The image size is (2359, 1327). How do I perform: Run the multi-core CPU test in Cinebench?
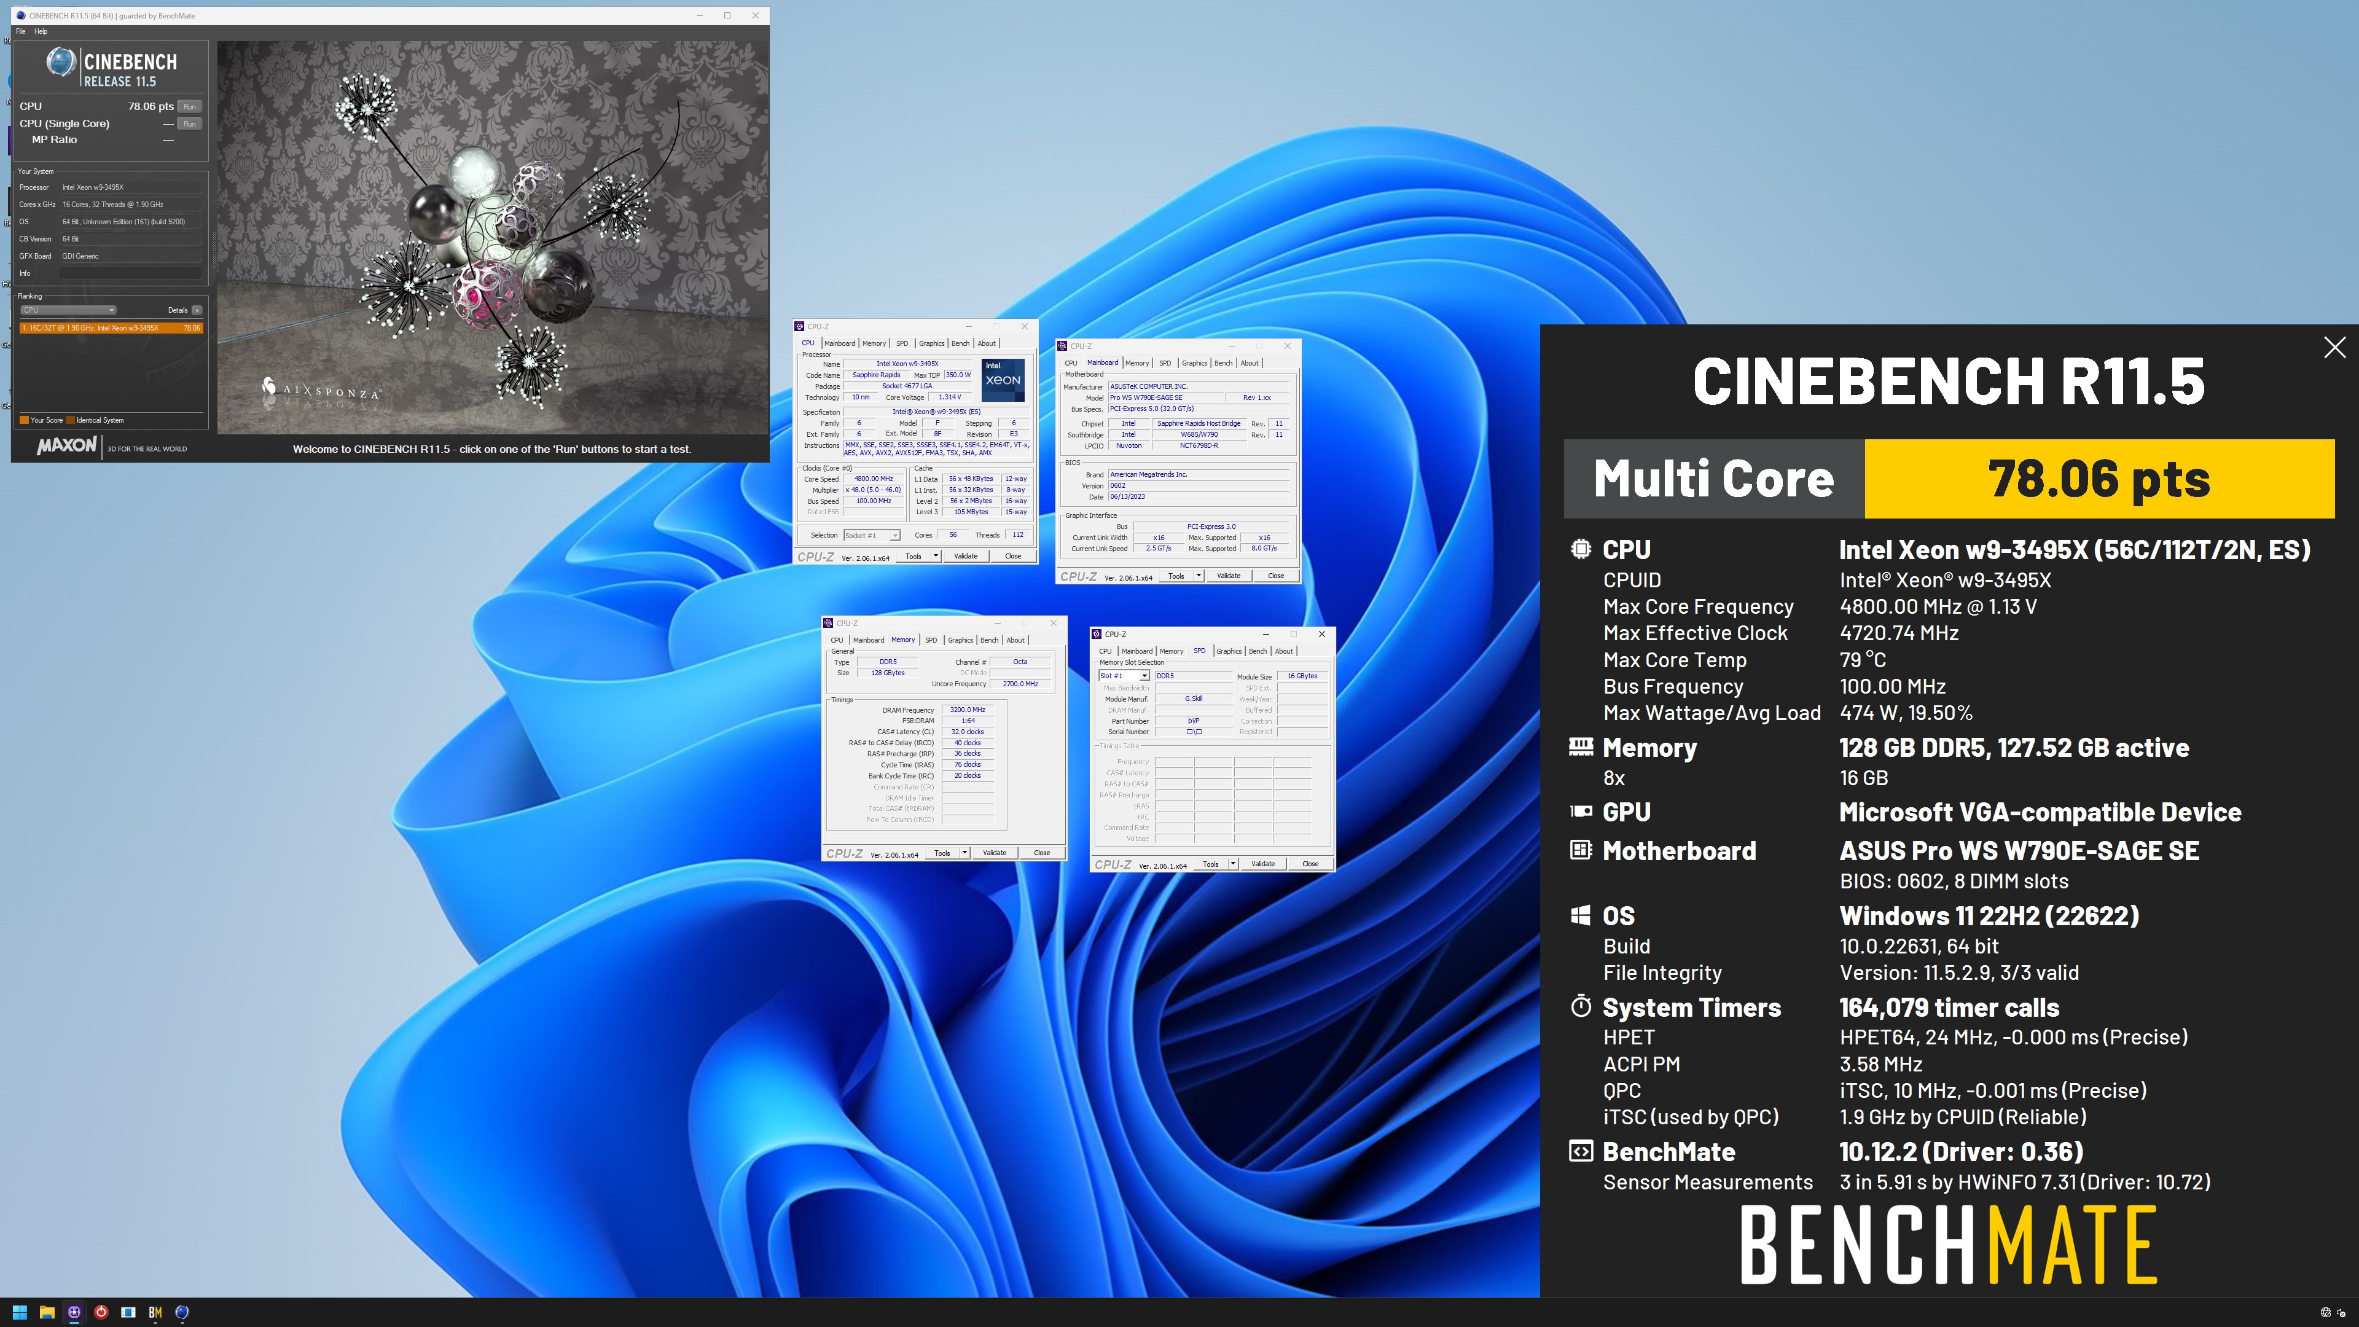189,106
